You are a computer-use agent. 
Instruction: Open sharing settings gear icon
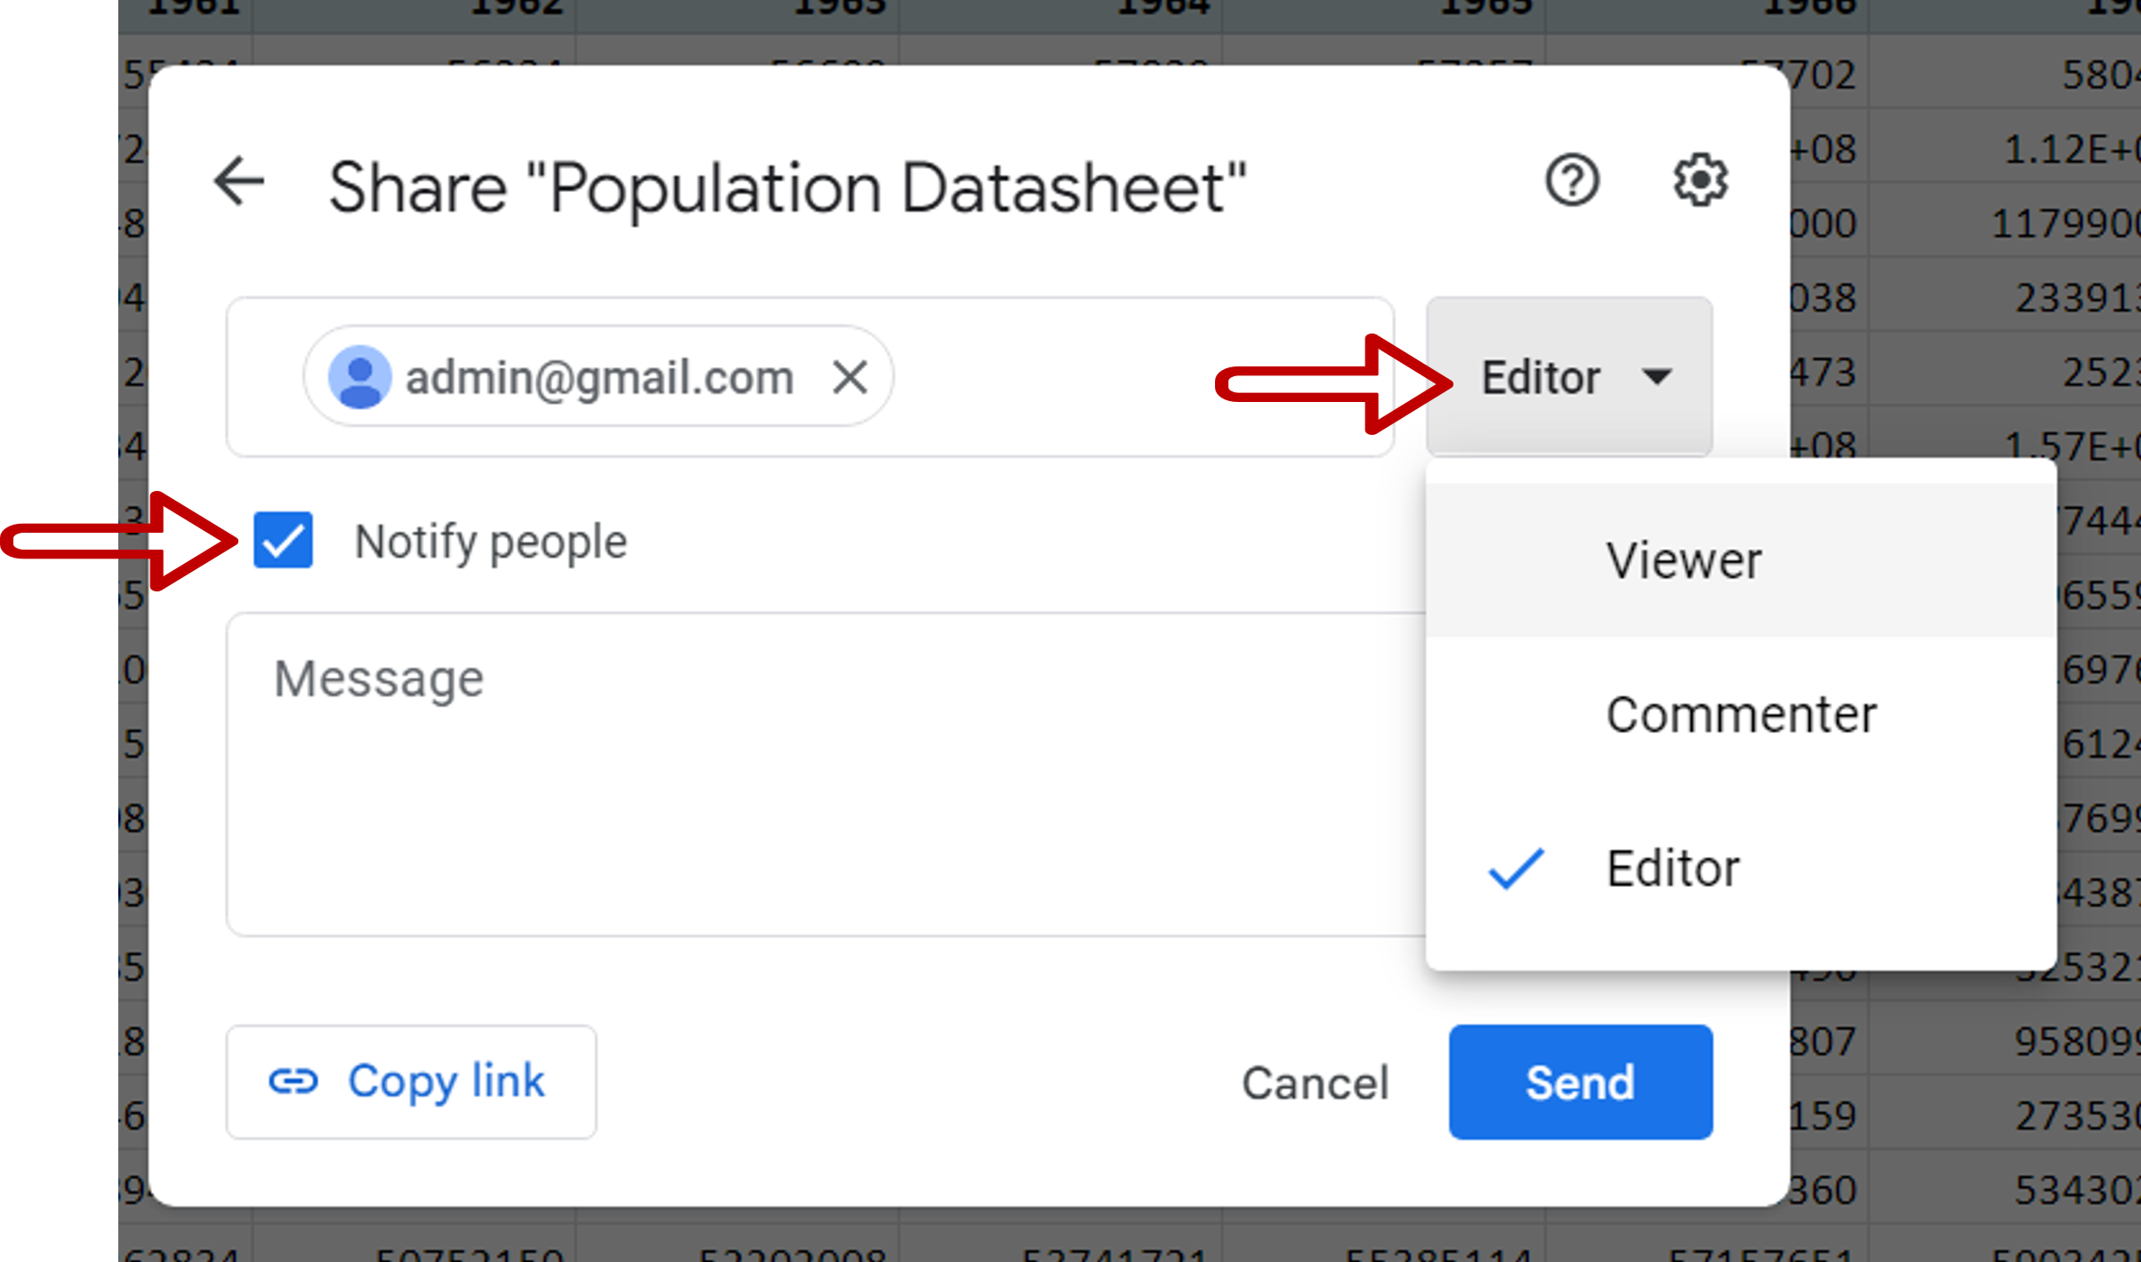1700,181
